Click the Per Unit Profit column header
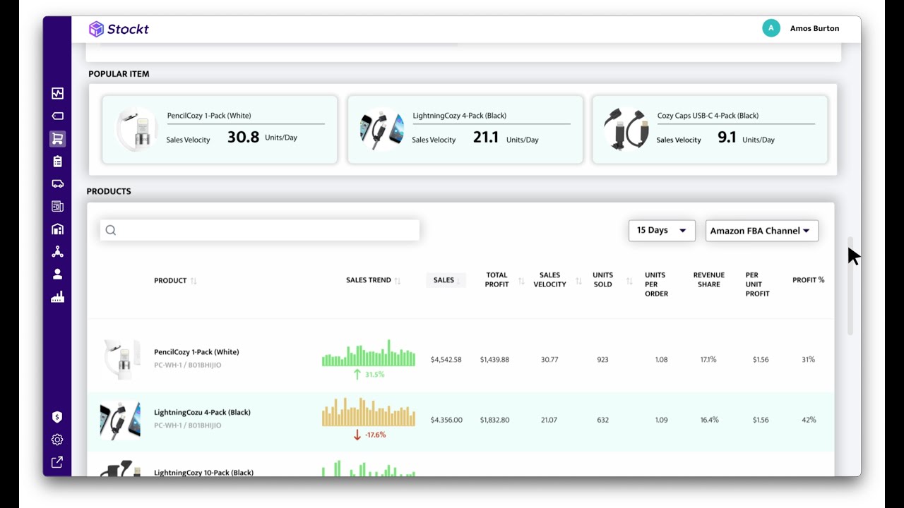904x508 pixels. (757, 284)
